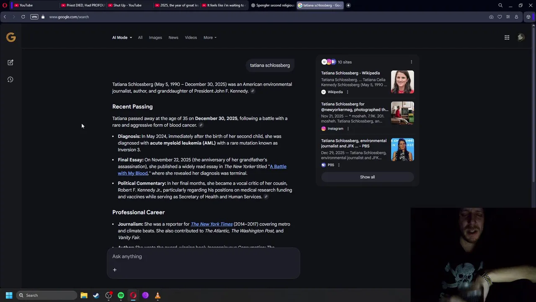The height and width of the screenshot is (302, 536).
Task: Start a new AI Mode search with the pencil icon
Action: 10,62
